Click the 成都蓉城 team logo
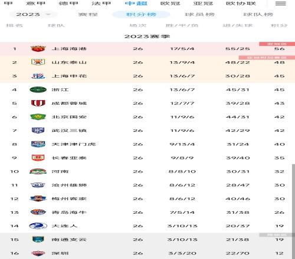The image size is (295, 259). pos(38,103)
